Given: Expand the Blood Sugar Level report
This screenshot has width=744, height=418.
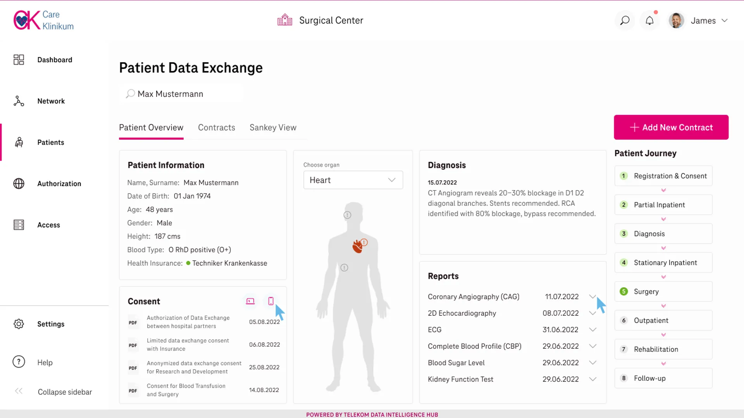Looking at the screenshot, I should click(x=592, y=363).
